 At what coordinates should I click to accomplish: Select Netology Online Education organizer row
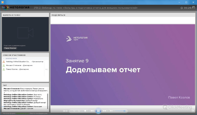click(x=25, y=62)
